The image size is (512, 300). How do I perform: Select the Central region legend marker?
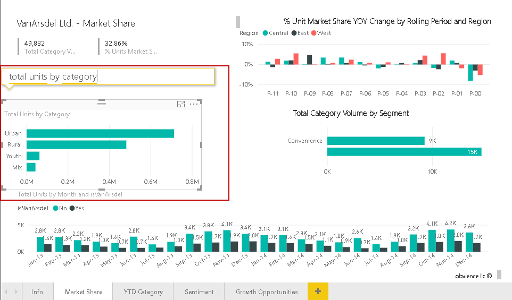[265, 33]
